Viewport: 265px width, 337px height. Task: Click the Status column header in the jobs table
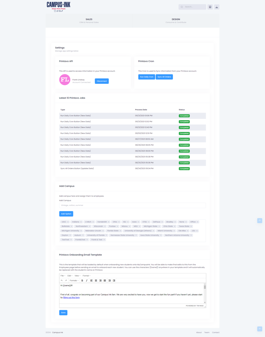coord(182,110)
